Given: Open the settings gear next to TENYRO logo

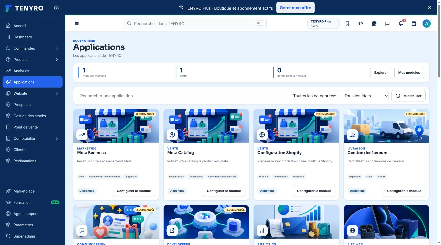Looking at the screenshot, I should (x=56, y=8).
